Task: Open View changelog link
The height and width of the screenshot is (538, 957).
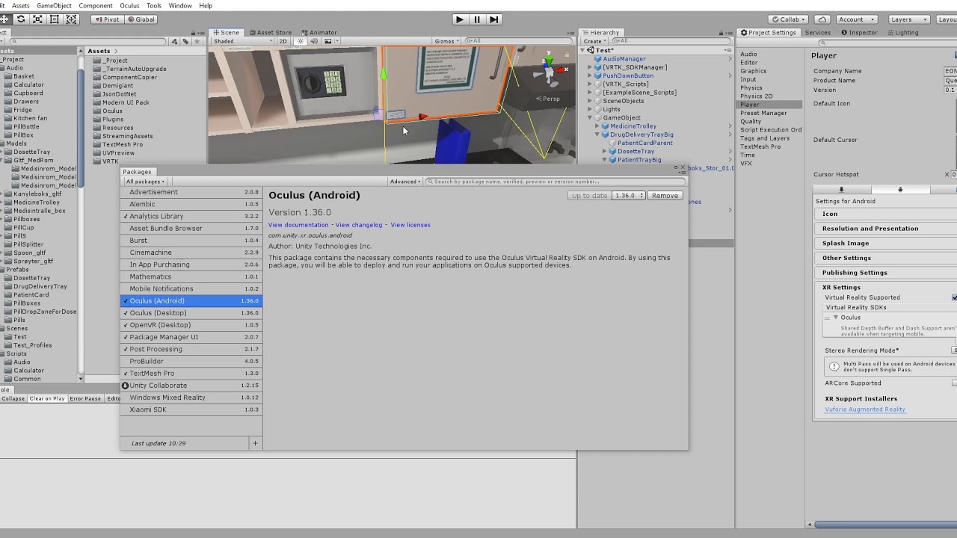Action: (x=359, y=225)
